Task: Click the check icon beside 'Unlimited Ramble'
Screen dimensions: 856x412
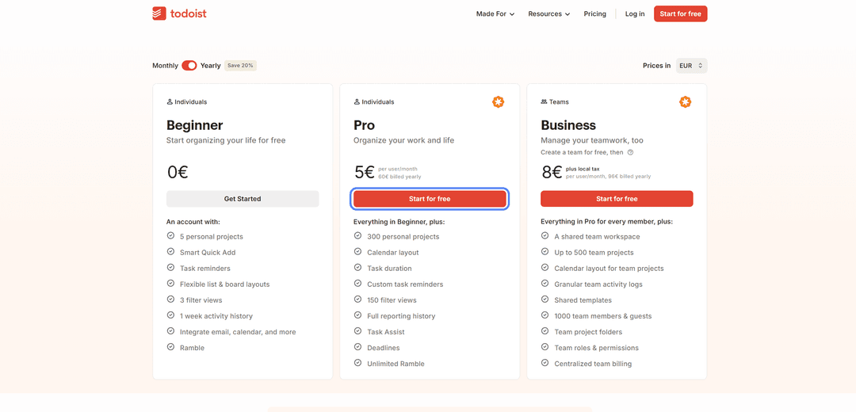Action: coord(357,362)
